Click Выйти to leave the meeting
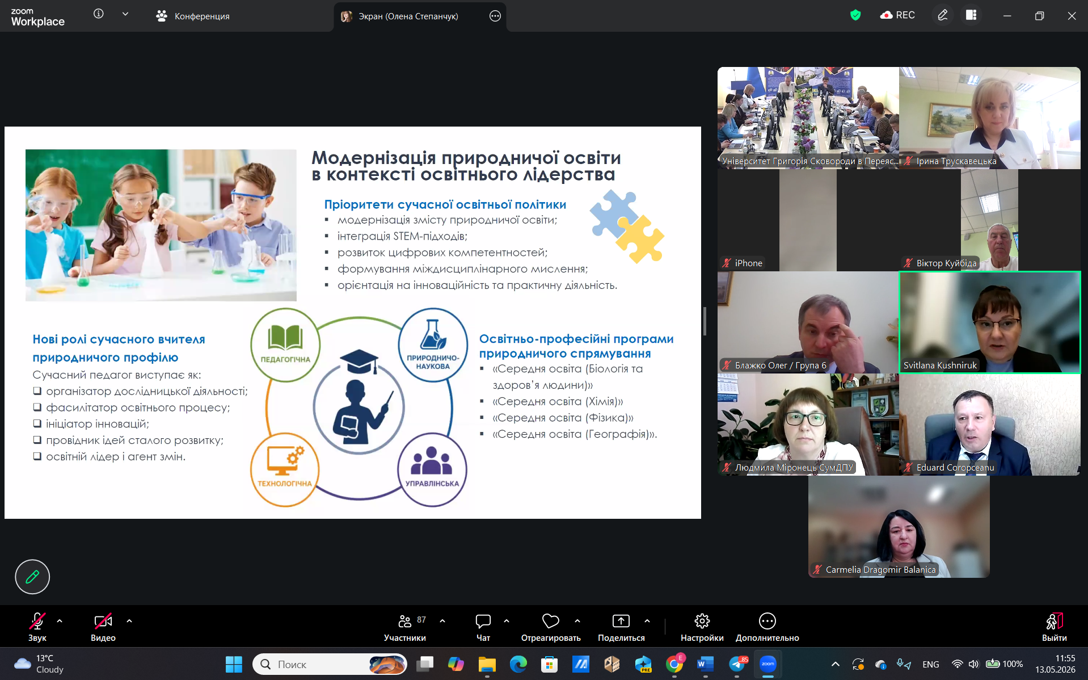The image size is (1088, 680). (1055, 627)
